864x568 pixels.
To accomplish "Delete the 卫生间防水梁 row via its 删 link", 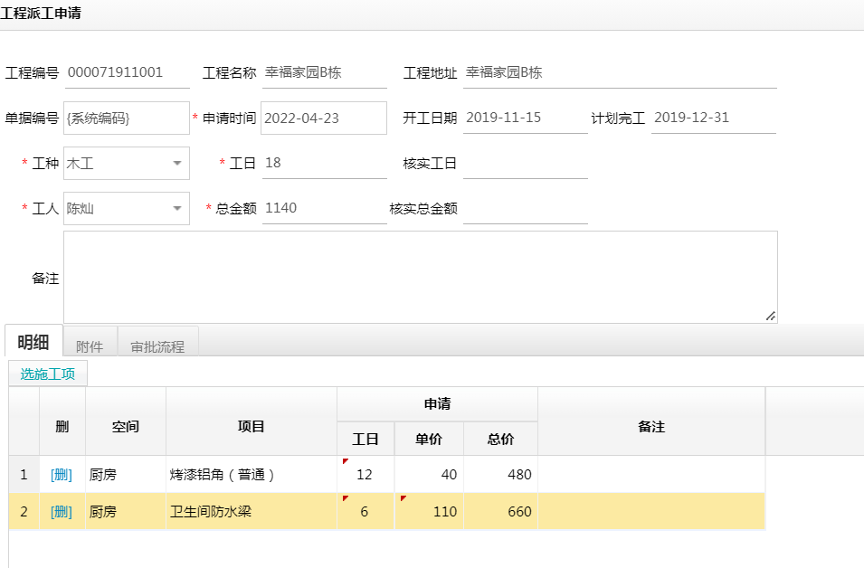I will (62, 511).
